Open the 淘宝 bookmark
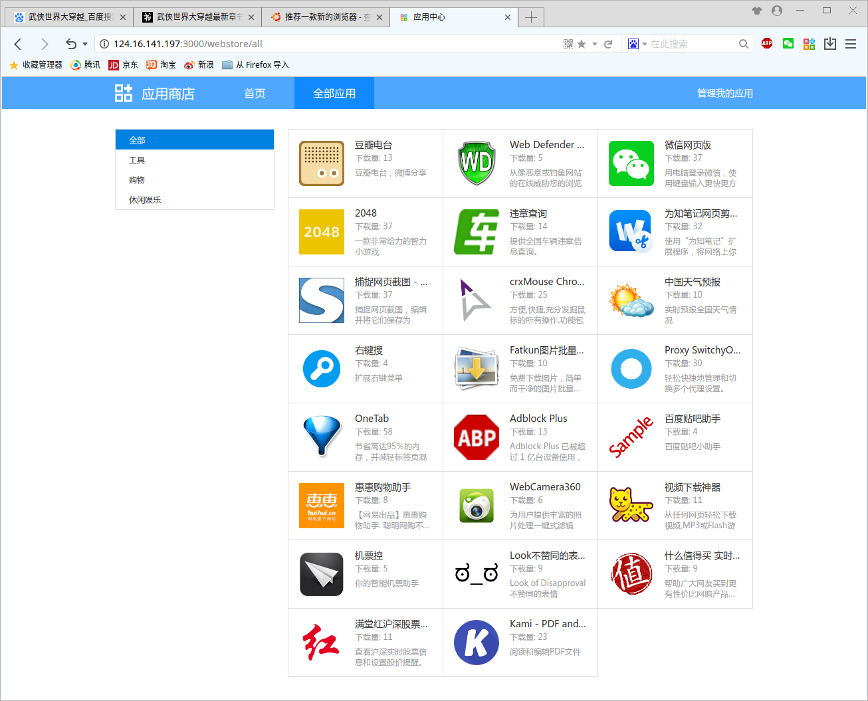The width and height of the screenshot is (868, 701). (x=162, y=64)
